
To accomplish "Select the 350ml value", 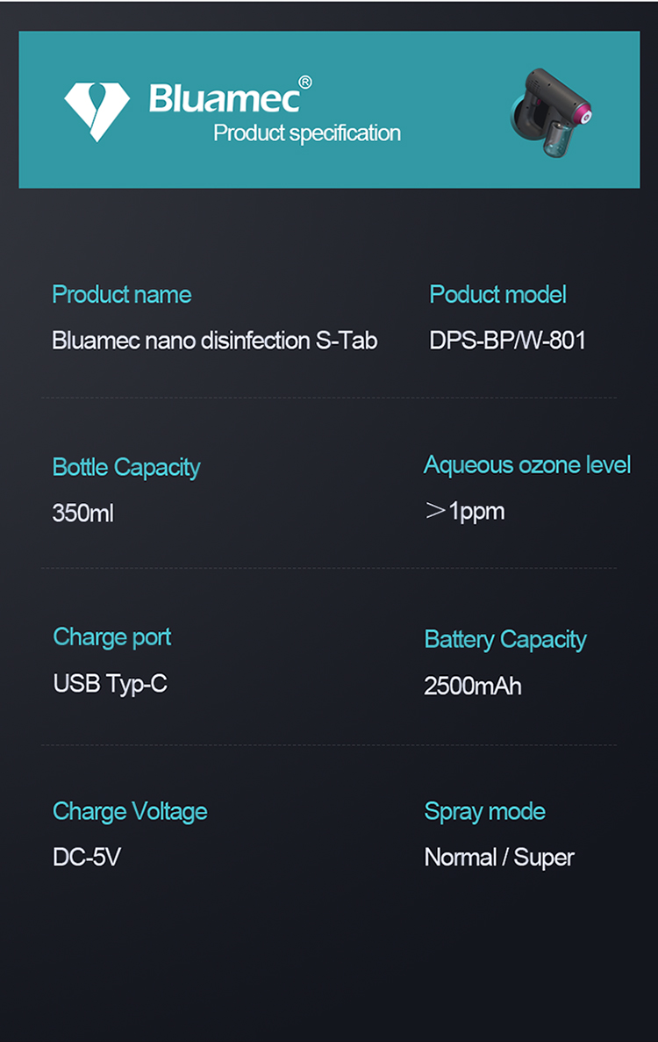I will [x=83, y=513].
